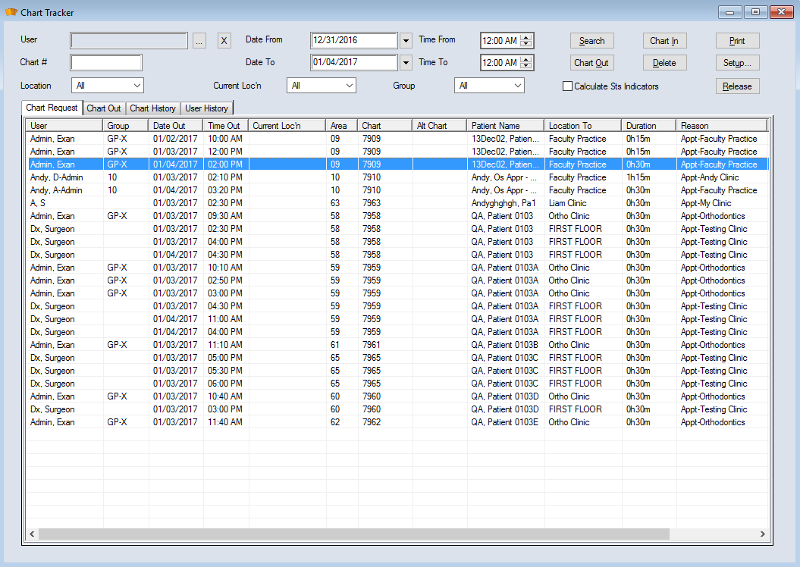Click the Chart Tracker title bar icon
Screen dimensions: 800x567
point(11,12)
